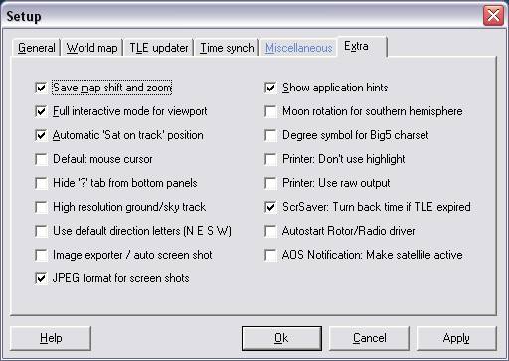
Task: Toggle Full interactive mode for viewport
Action: [41, 111]
